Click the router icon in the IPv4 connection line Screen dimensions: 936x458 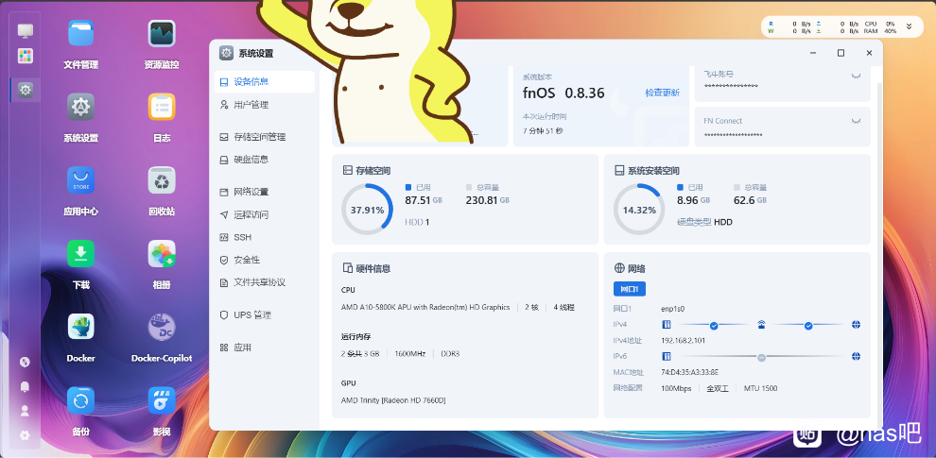[x=761, y=325]
